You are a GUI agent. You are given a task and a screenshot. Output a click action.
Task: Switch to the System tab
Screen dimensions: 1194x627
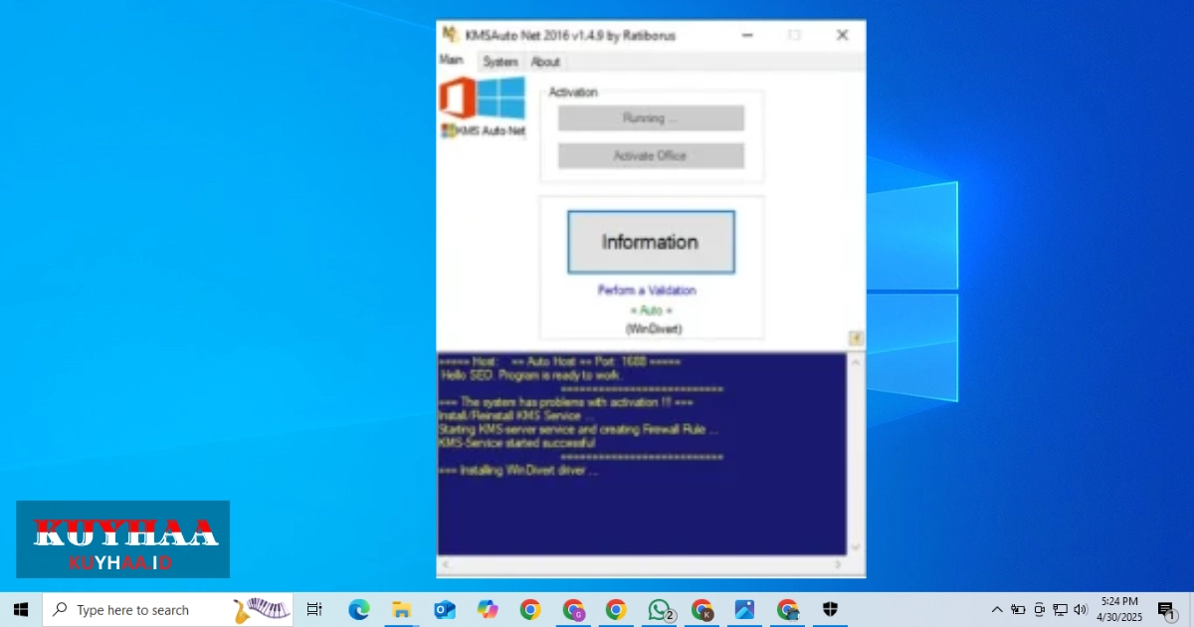click(500, 62)
